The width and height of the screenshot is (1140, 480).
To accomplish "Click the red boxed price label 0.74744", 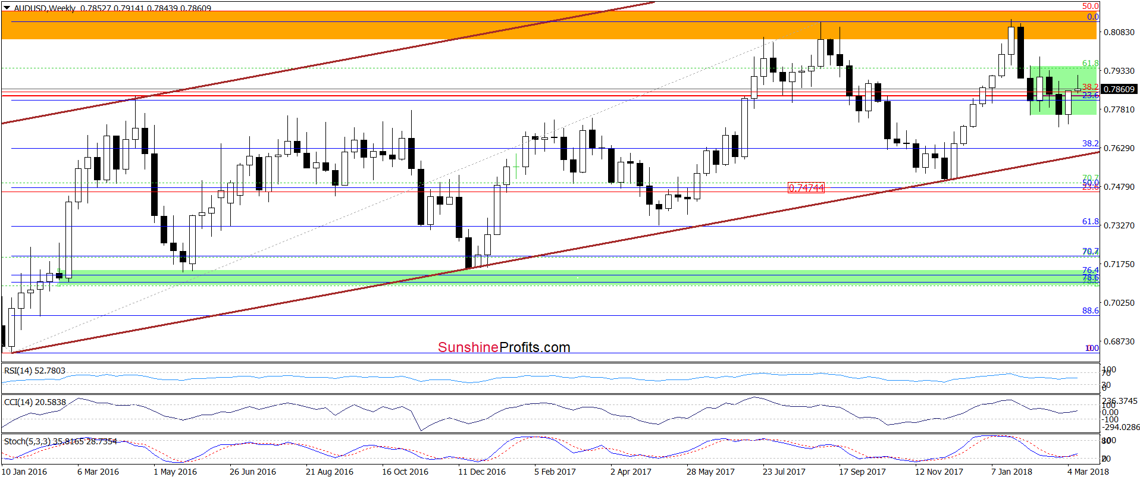I will pyautogui.click(x=806, y=188).
